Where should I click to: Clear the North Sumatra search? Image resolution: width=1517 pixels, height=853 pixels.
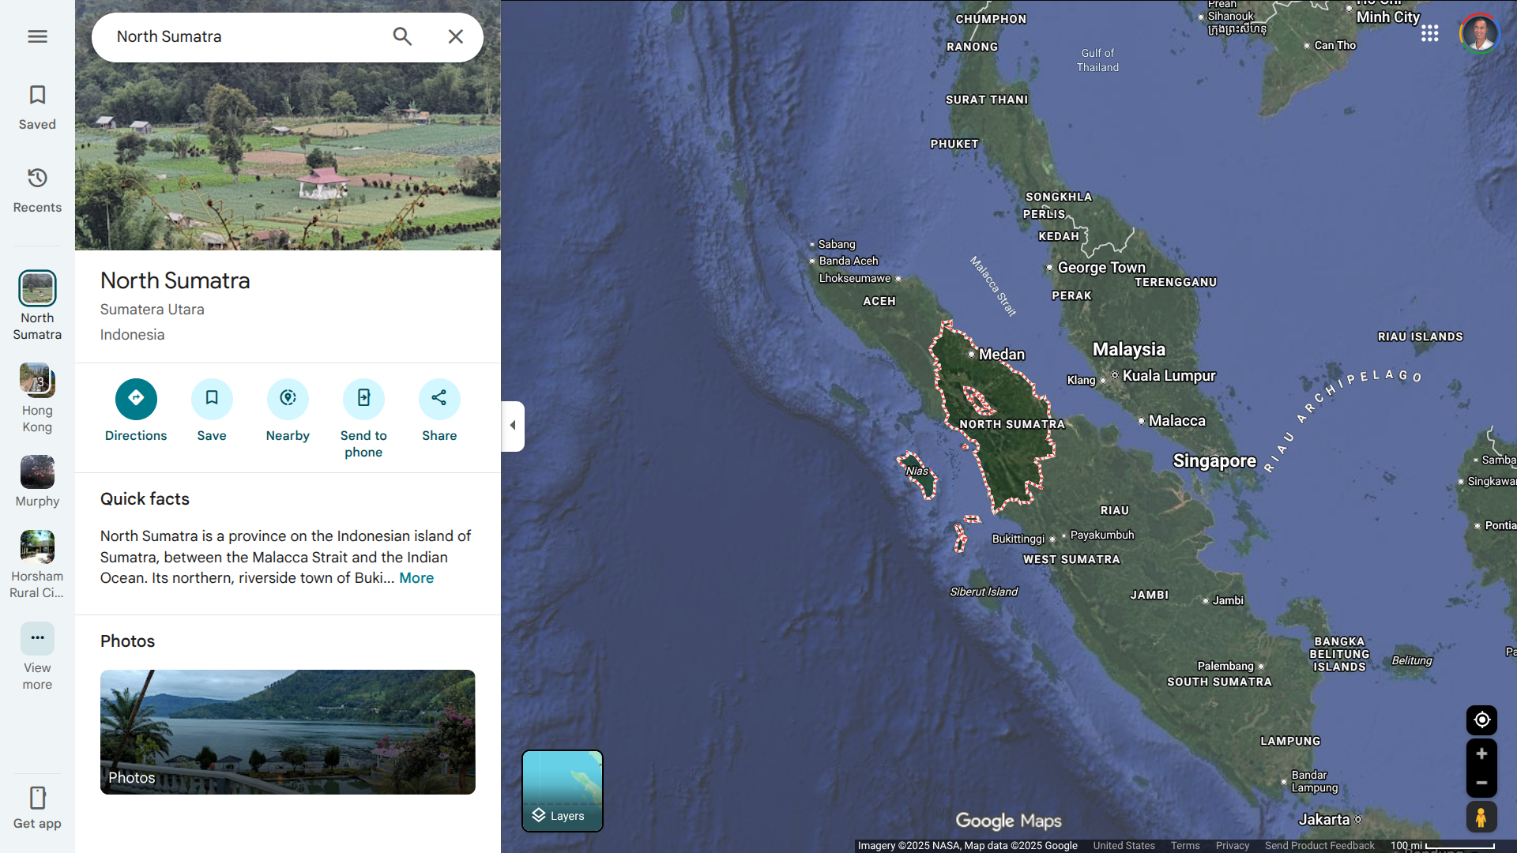tap(455, 36)
